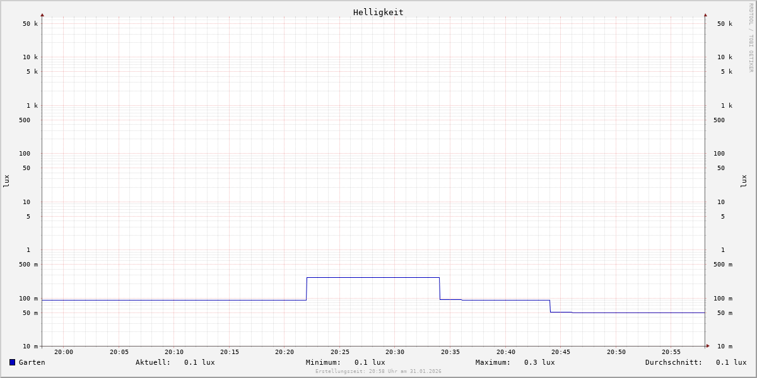Screen dimensions: 757x378
Task: Click the '50 m' label on left axis
Action: [30, 313]
